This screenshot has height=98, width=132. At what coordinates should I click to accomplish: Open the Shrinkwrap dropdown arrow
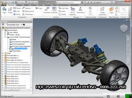point(34,14)
